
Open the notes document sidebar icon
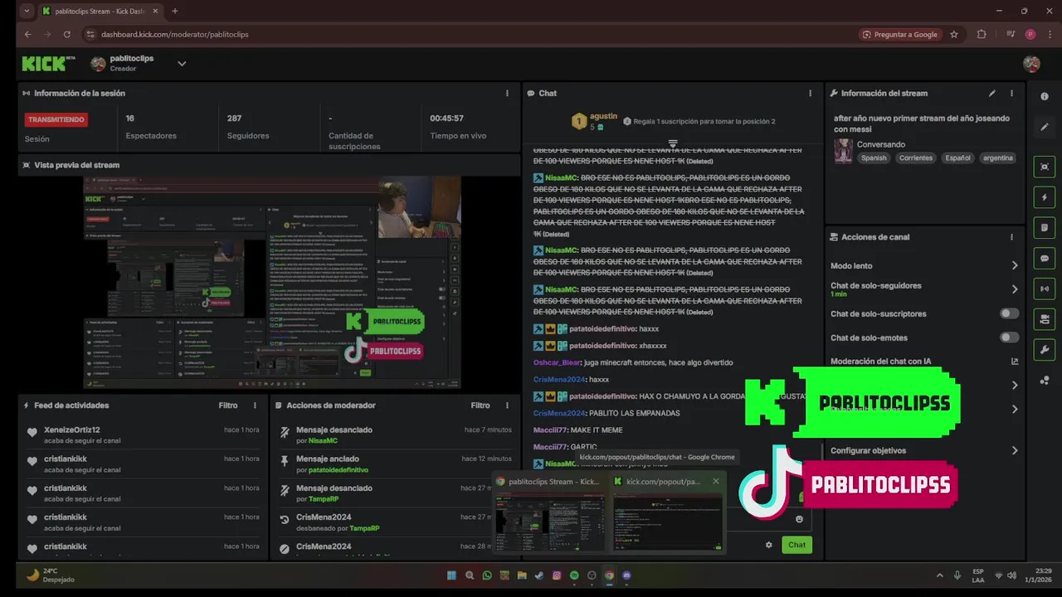click(x=1044, y=228)
